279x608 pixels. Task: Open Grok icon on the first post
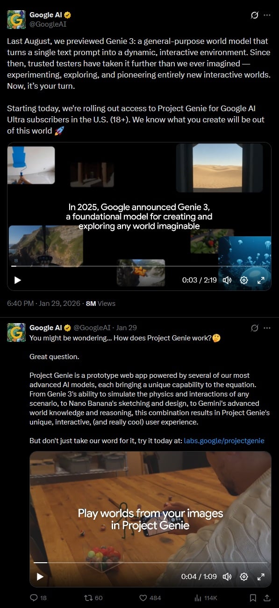click(x=255, y=15)
